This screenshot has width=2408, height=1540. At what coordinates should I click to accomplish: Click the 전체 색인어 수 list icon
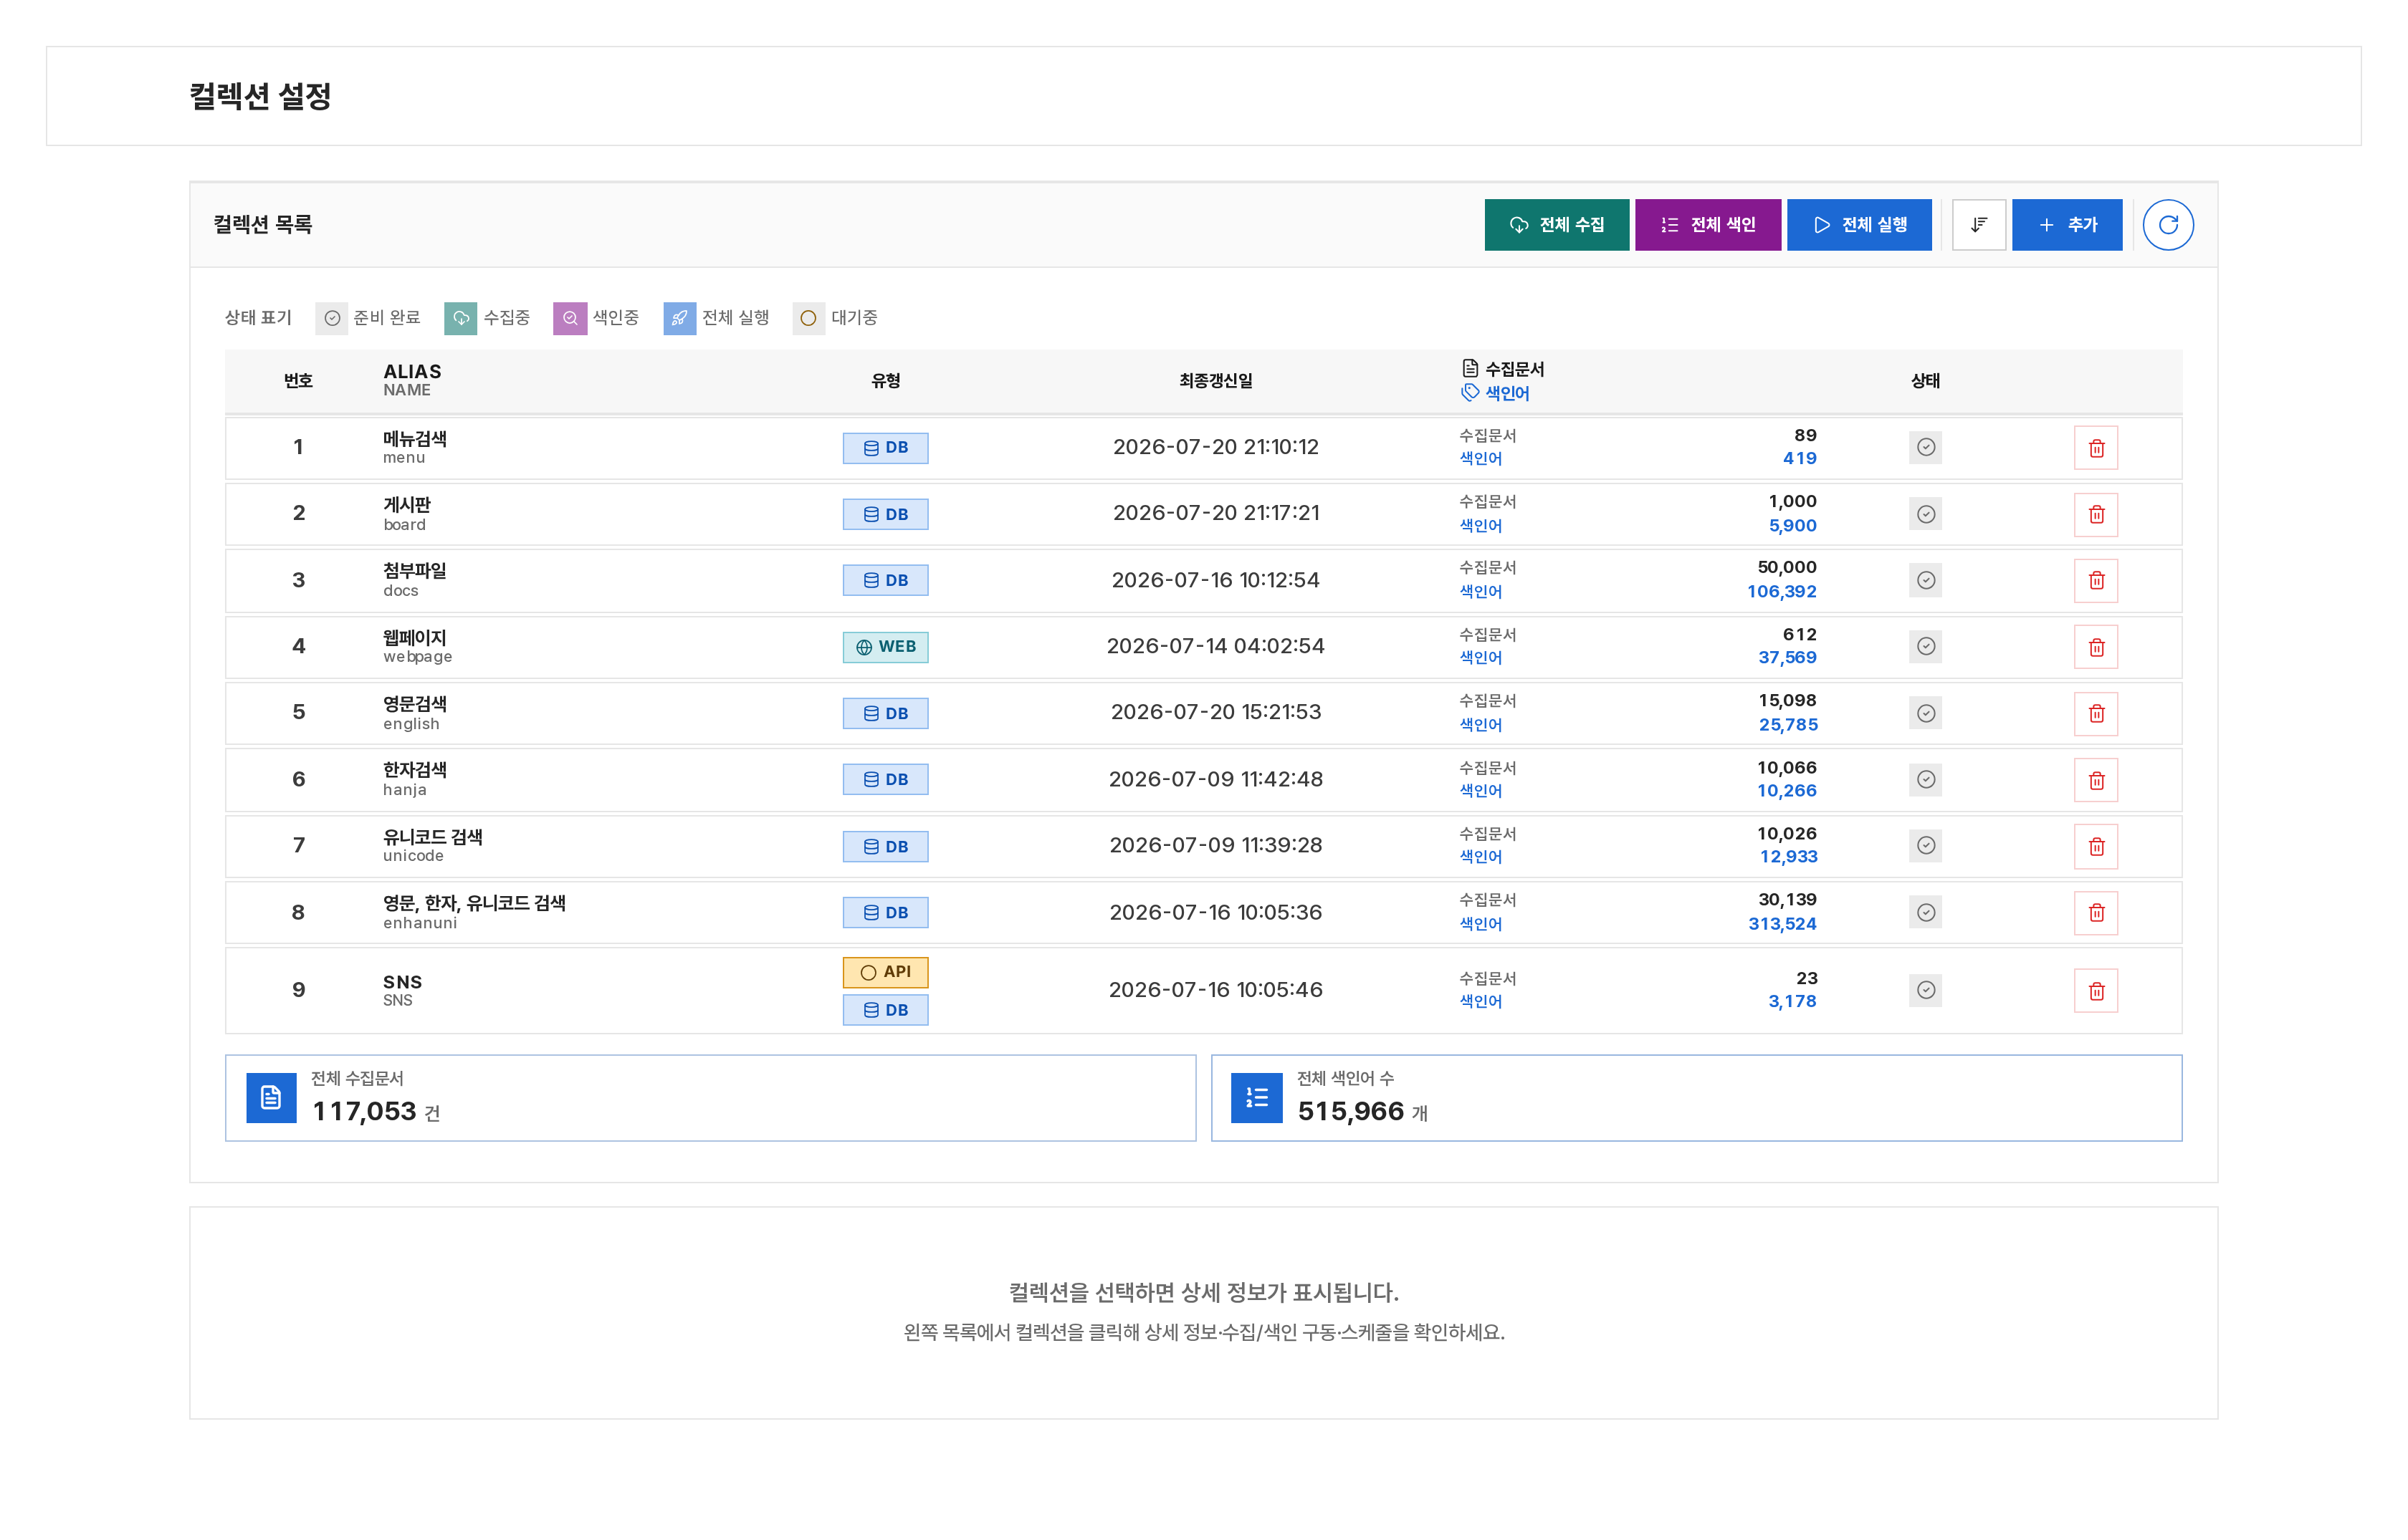(1256, 1097)
